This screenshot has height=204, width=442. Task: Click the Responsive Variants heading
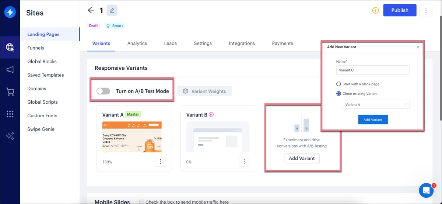[121, 68]
